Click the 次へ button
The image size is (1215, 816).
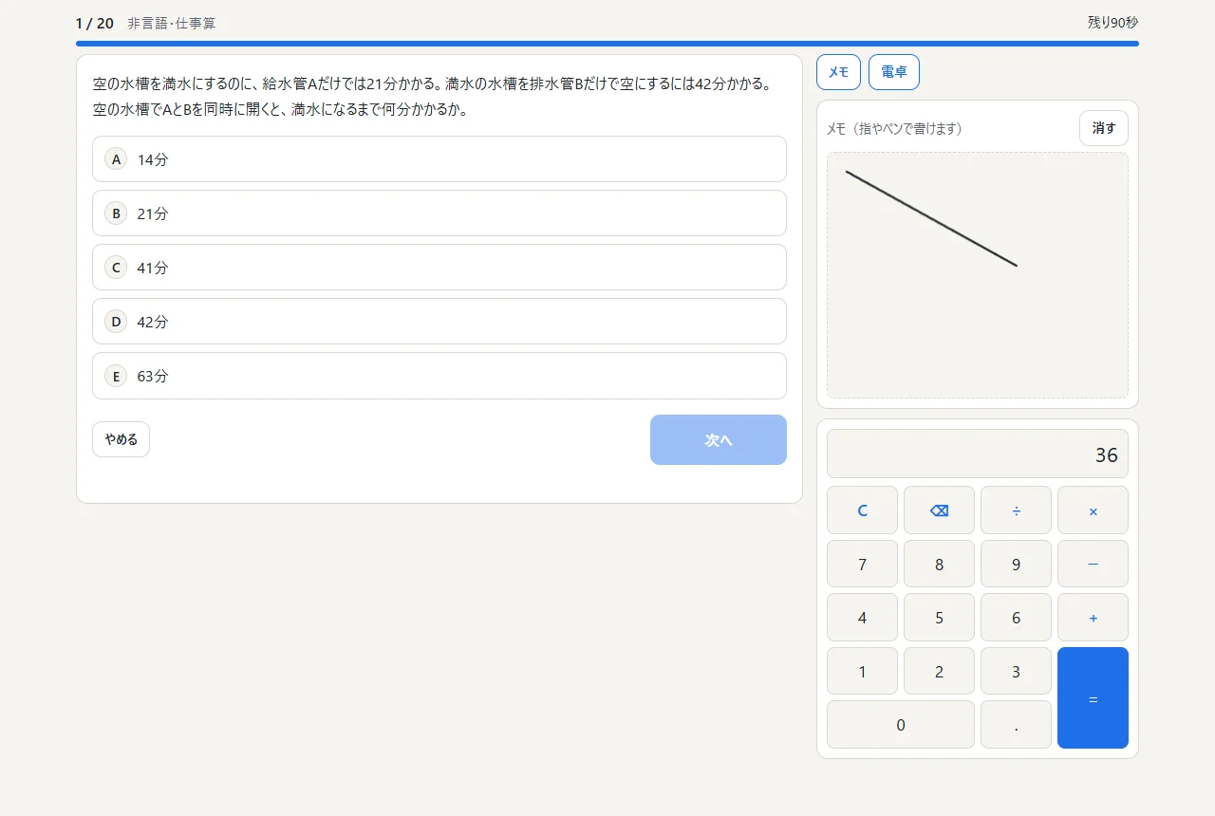click(x=719, y=440)
